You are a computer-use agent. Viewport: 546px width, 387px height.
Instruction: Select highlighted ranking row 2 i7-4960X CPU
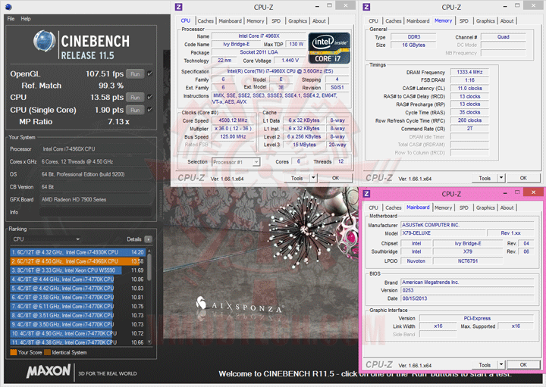(78, 261)
